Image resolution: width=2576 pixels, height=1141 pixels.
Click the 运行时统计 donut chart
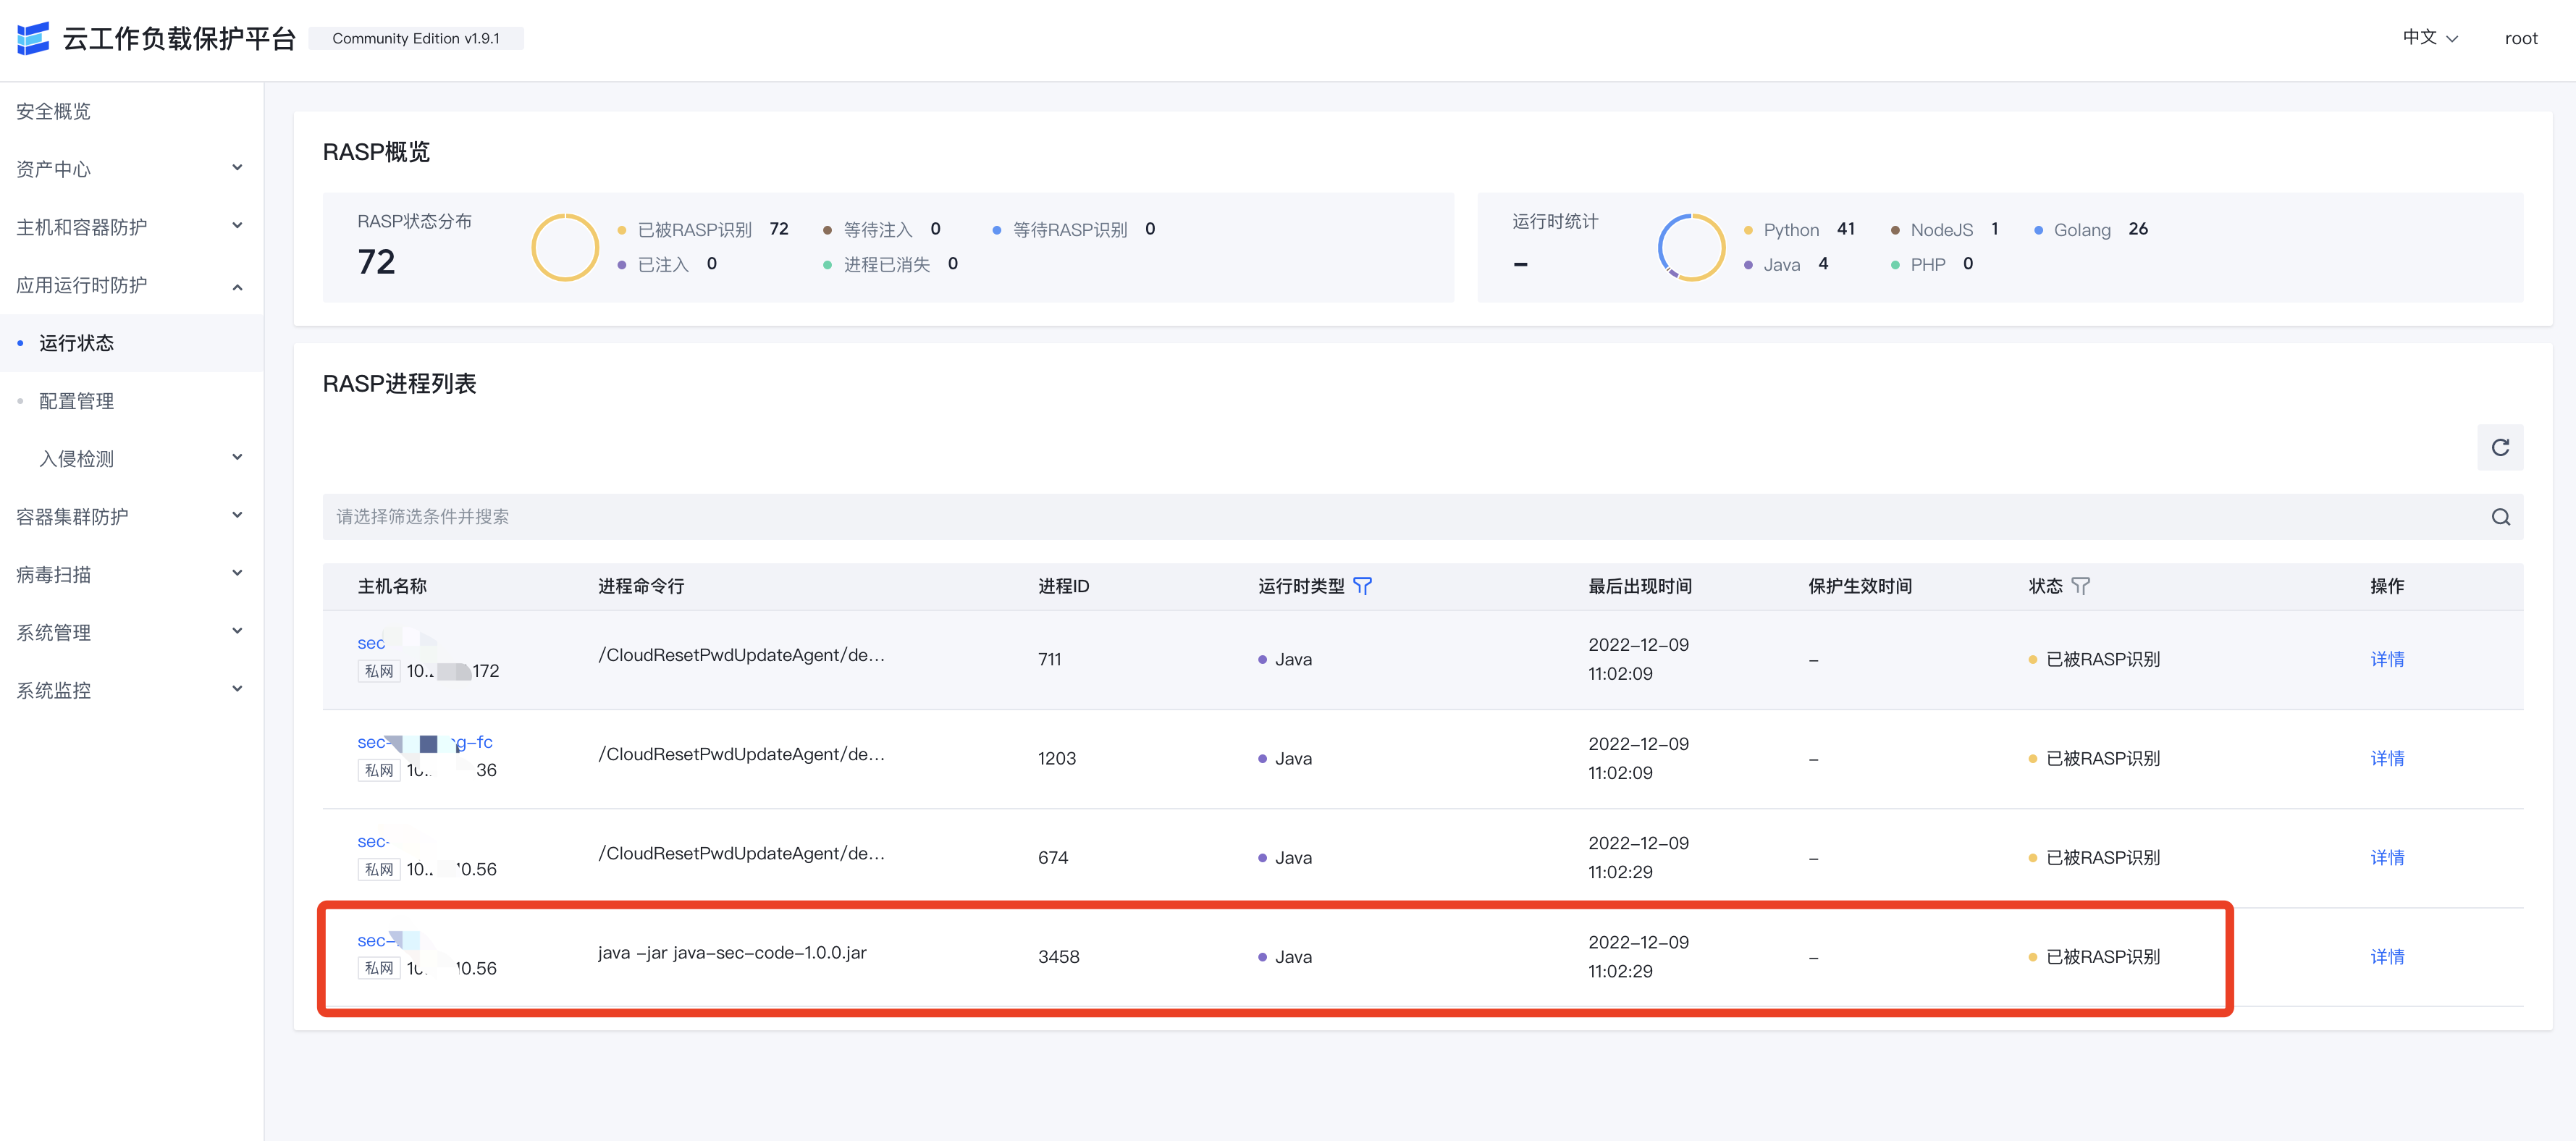[1691, 247]
